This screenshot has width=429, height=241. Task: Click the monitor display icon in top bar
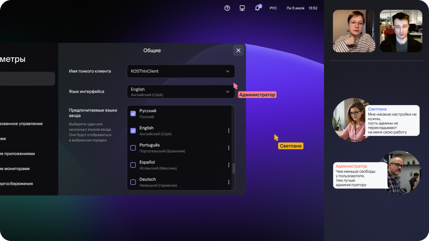[242, 8]
